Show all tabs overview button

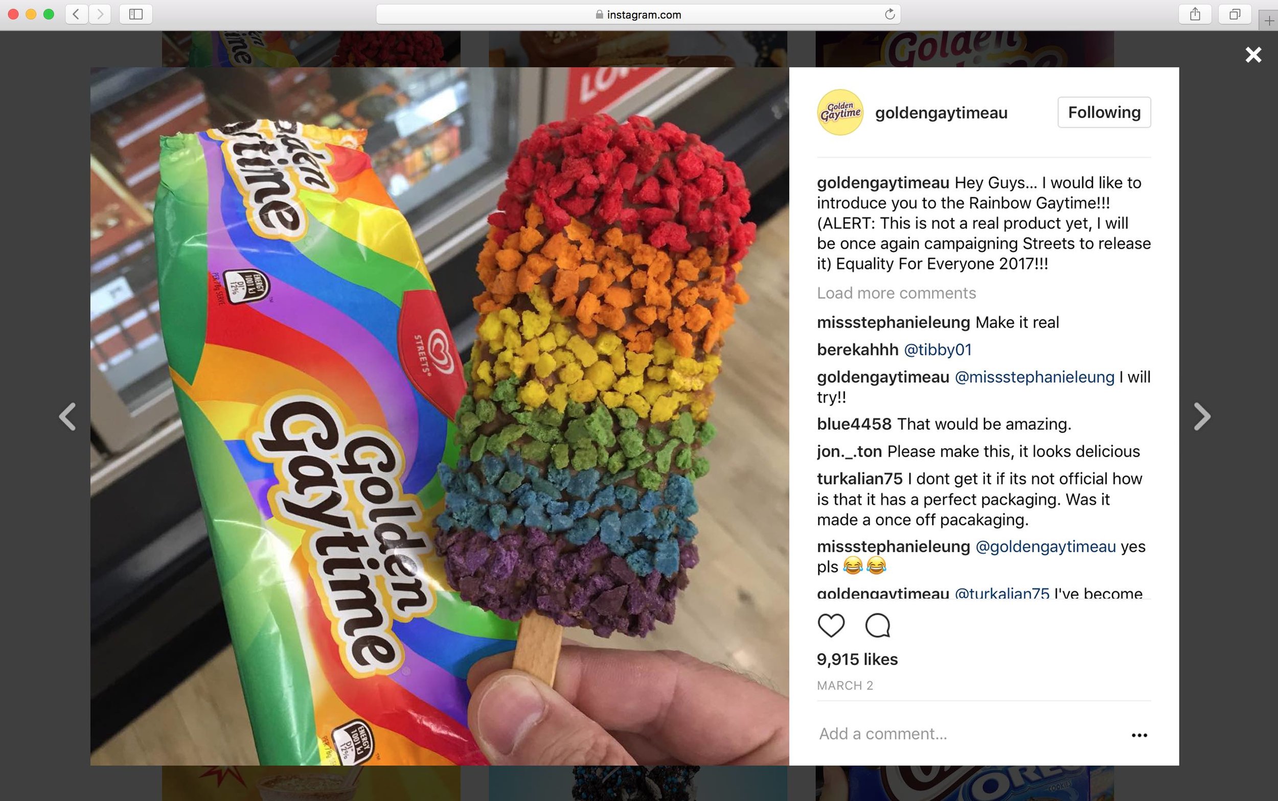[x=1235, y=14]
